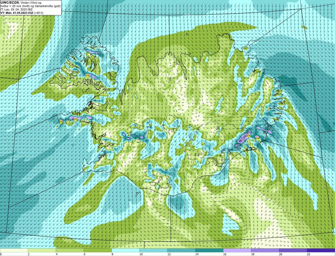Click the yellow "30" gust label

click(76, 119)
